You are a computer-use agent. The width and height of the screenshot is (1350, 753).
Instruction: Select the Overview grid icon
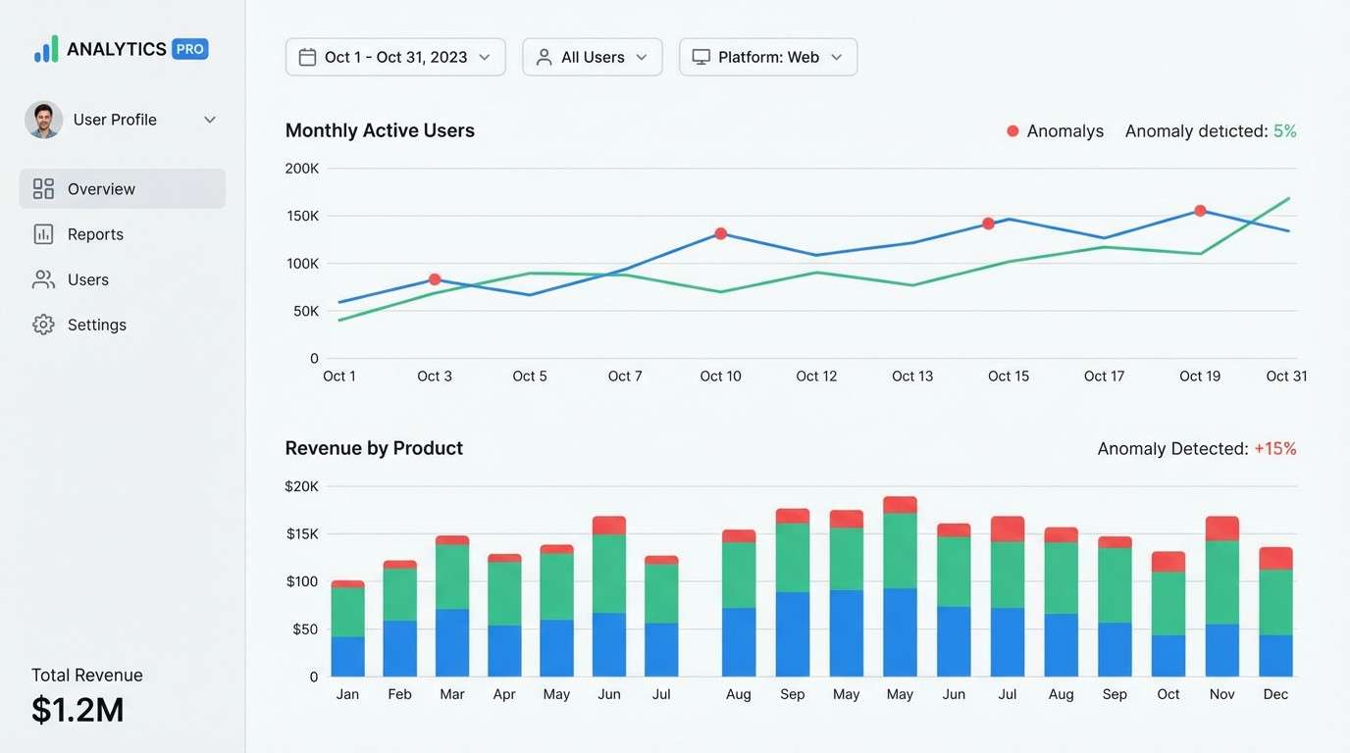click(x=44, y=188)
